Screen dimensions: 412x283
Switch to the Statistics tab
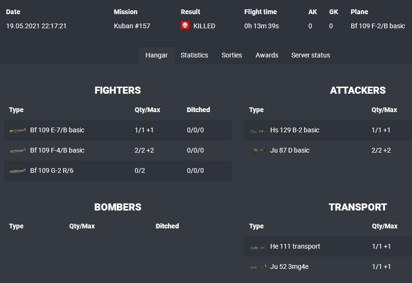[x=194, y=55]
